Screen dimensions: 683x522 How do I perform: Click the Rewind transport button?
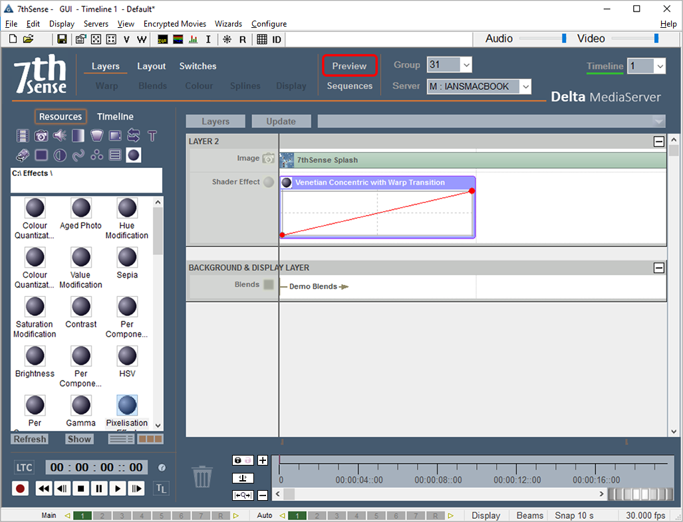coord(44,489)
